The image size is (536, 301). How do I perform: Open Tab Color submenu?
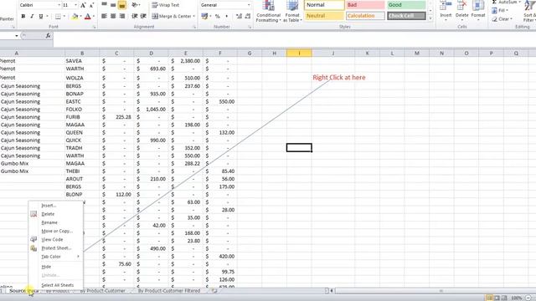pyautogui.click(x=56, y=257)
